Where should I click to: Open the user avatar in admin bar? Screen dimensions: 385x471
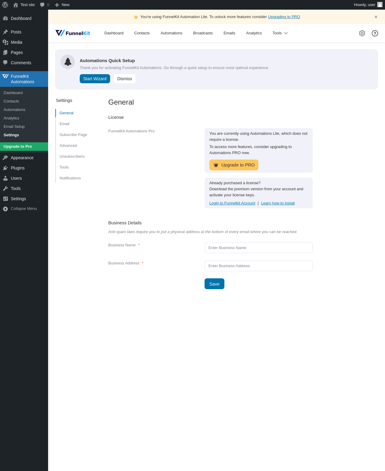click(380, 5)
